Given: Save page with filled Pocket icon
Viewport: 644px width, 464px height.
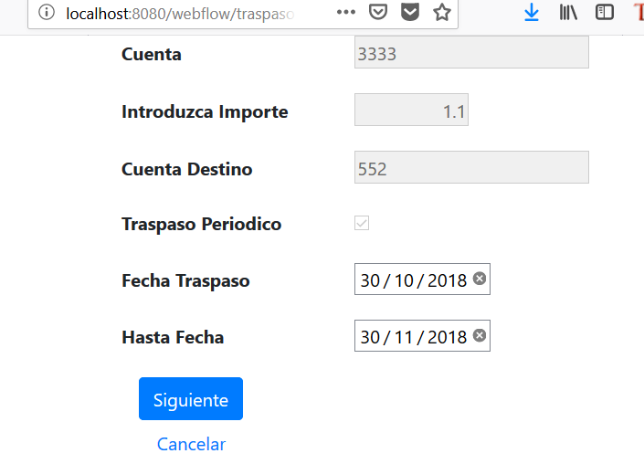Looking at the screenshot, I should (410, 12).
